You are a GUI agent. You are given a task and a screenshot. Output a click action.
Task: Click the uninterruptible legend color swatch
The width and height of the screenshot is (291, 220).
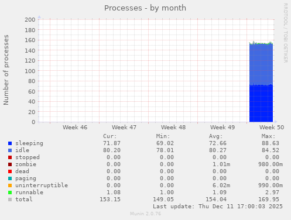pos(10,185)
